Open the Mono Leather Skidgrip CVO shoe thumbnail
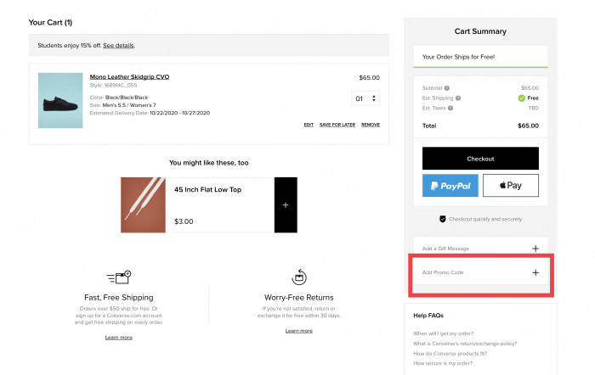This screenshot has width=595, height=375. (x=60, y=100)
